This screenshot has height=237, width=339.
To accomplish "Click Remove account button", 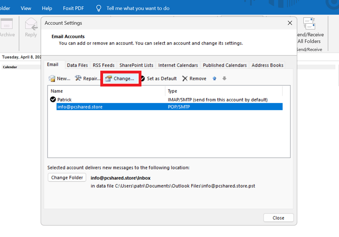I will (194, 78).
